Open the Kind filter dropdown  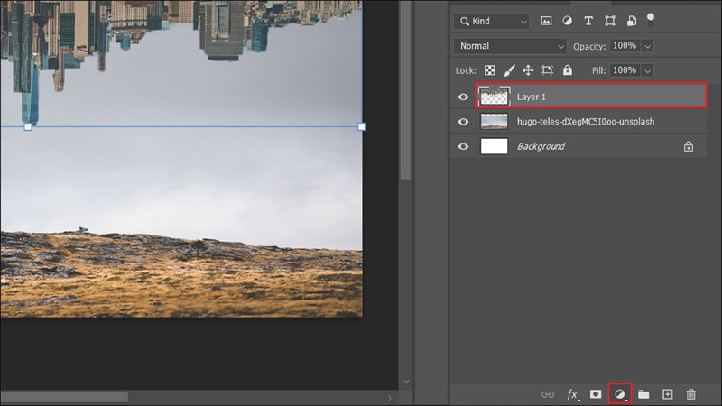492,21
